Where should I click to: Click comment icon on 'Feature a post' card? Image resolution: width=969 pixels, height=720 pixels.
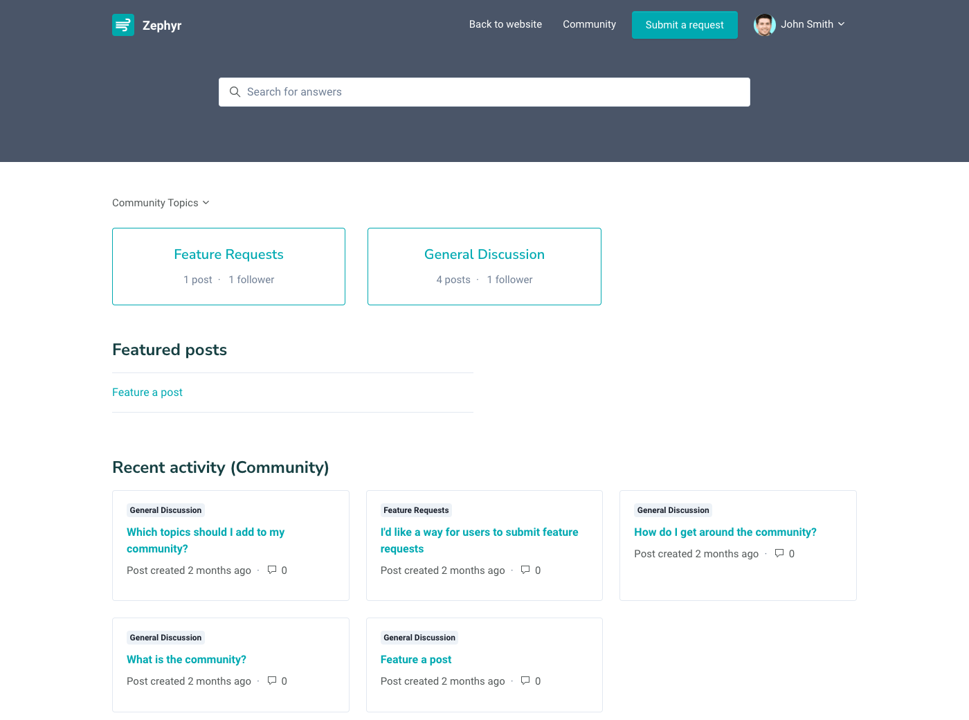coord(525,681)
